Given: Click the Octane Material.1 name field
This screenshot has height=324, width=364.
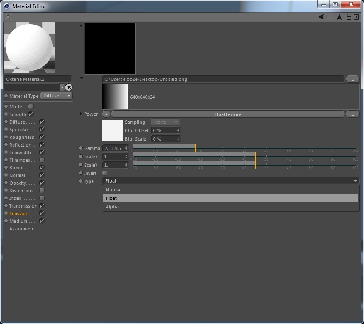Looking at the screenshot, I should pyautogui.click(x=38, y=79).
